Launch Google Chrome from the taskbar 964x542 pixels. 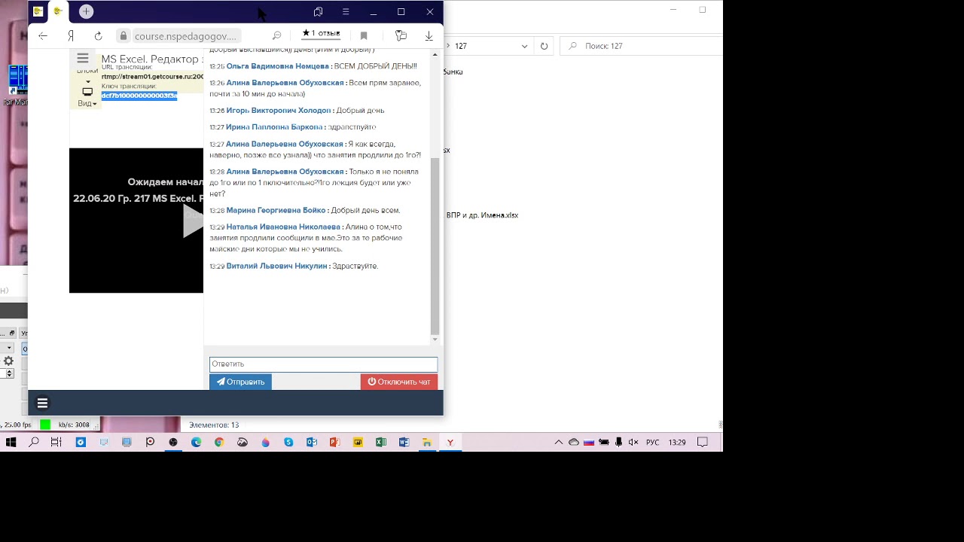(219, 443)
